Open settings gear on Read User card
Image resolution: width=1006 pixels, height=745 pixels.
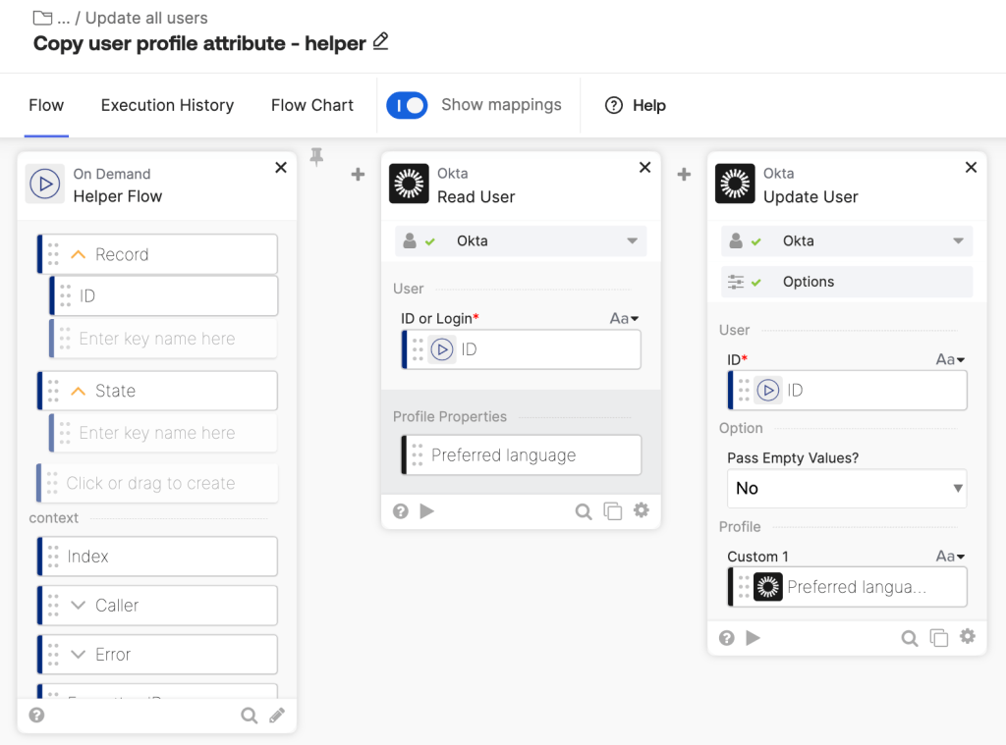click(642, 511)
